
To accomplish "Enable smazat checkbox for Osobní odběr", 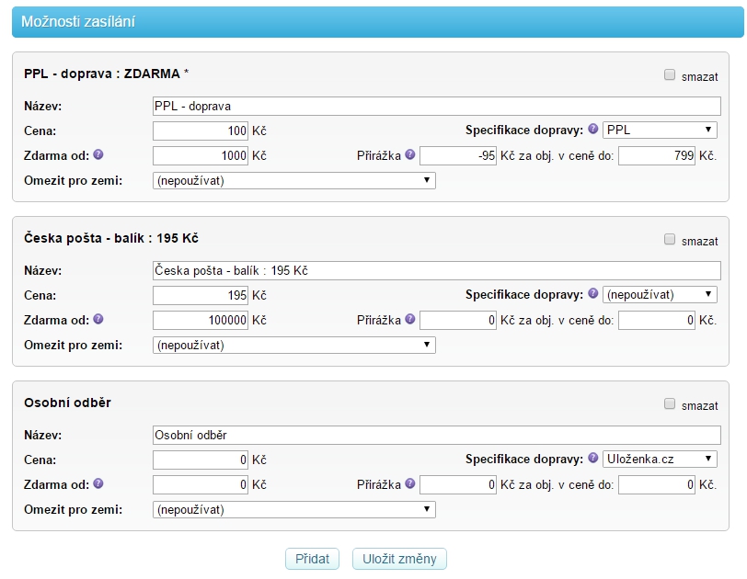I will 670,404.
